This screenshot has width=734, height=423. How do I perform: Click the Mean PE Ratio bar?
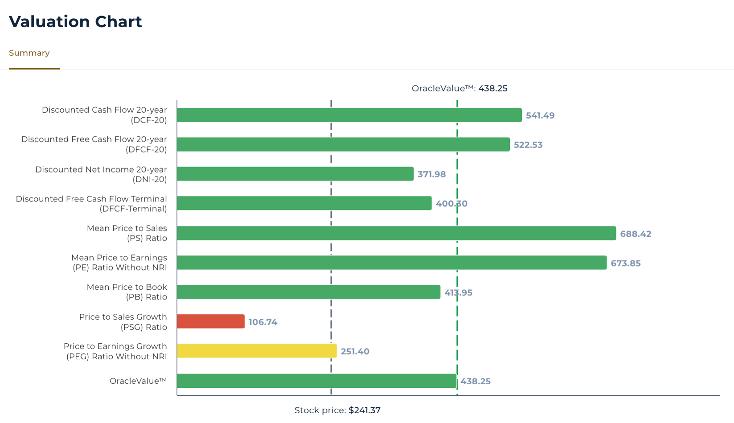click(x=392, y=263)
